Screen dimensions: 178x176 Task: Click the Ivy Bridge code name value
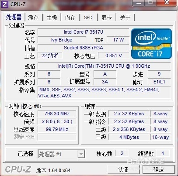tap(62, 40)
